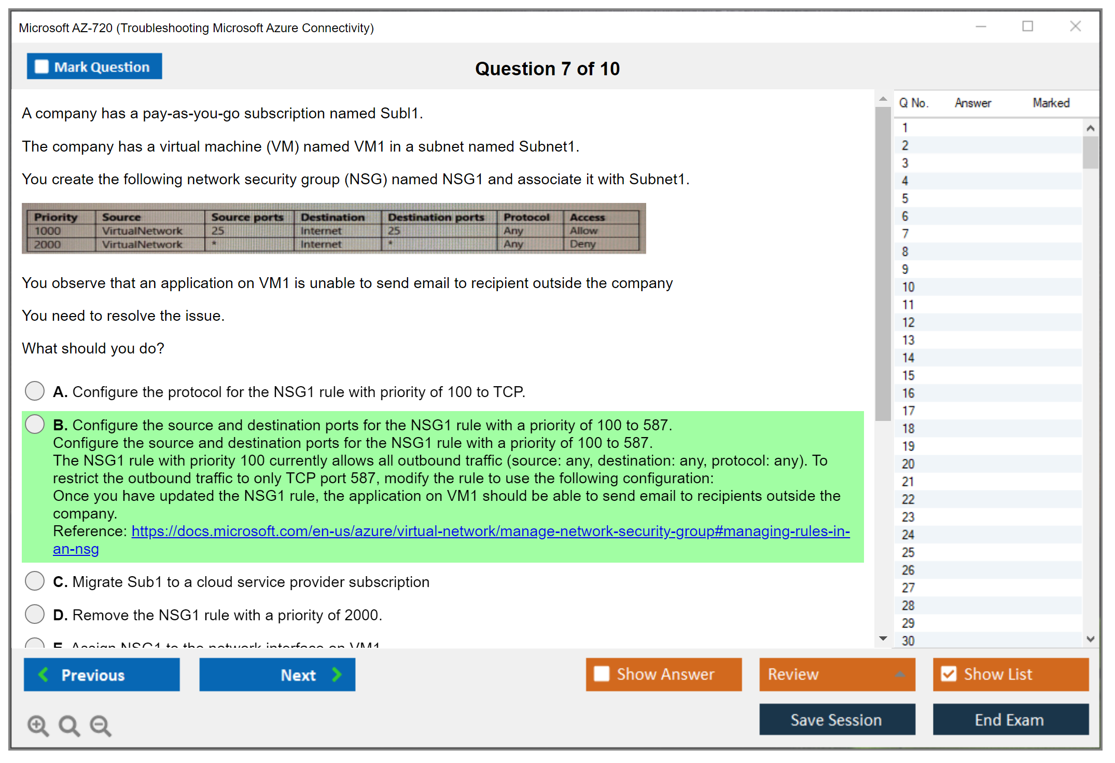The width and height of the screenshot is (1115, 763).
Task: Click the left chevron on Previous
Action: [44, 674]
